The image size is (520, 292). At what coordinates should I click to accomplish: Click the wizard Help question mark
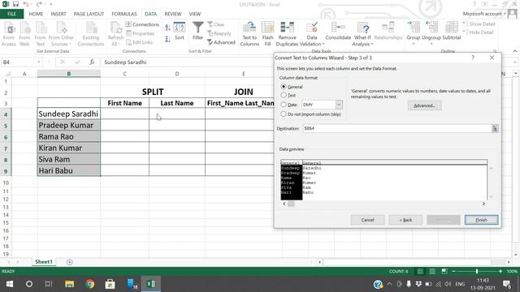click(473, 58)
